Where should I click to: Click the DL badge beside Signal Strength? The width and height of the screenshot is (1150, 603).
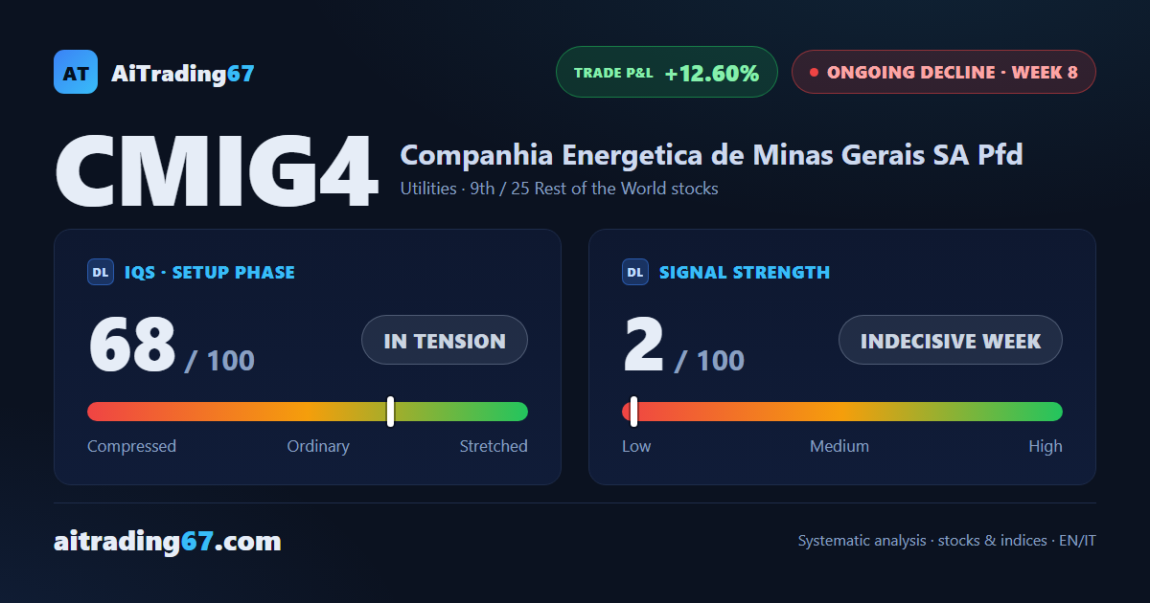point(635,272)
